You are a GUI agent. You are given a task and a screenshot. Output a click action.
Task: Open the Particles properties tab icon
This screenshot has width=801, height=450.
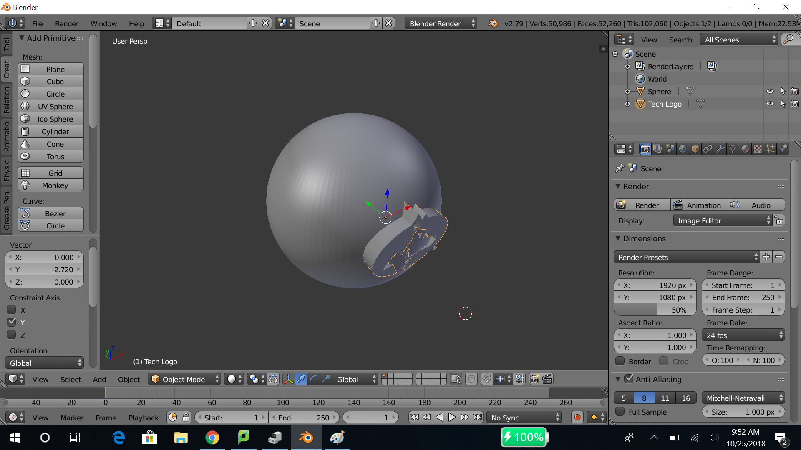click(770, 149)
